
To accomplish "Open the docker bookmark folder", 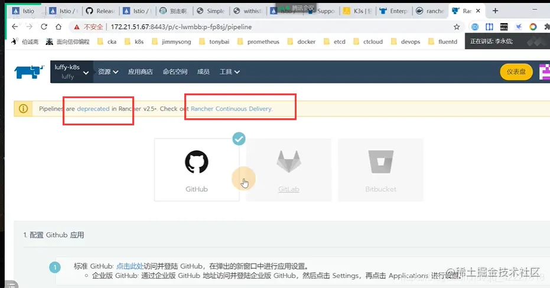I will [301, 41].
